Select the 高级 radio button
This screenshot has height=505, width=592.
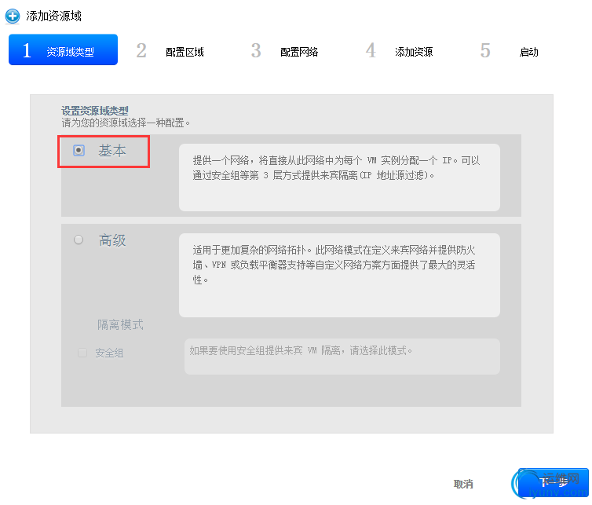(79, 240)
